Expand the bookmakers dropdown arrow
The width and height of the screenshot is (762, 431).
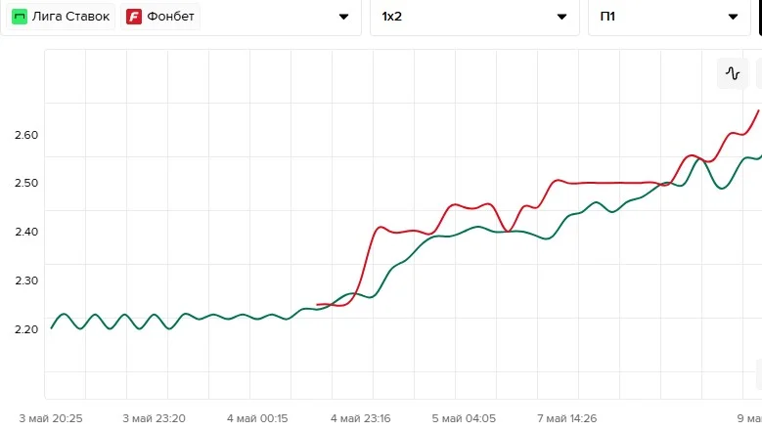343,17
